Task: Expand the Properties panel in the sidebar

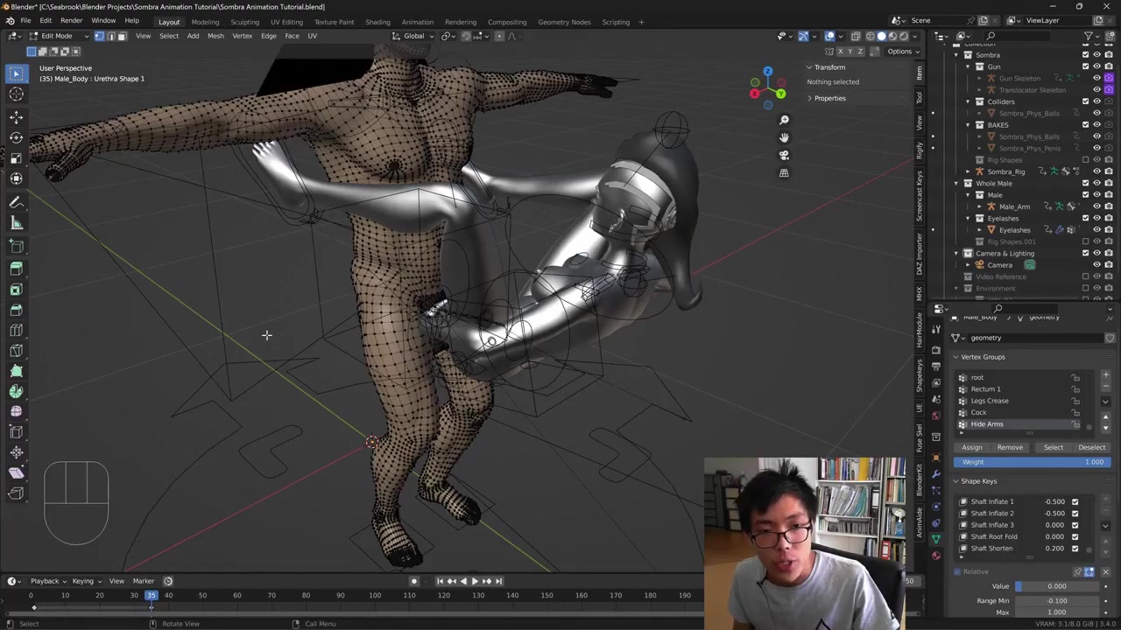Action: point(829,98)
